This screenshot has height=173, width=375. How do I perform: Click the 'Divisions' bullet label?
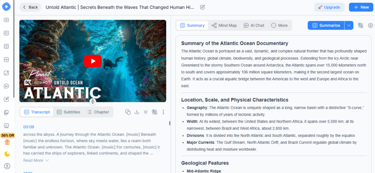pyautogui.click(x=196, y=135)
